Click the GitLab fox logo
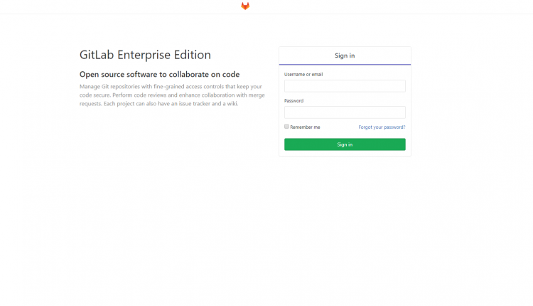The width and height of the screenshot is (533, 306). pyautogui.click(x=245, y=6)
